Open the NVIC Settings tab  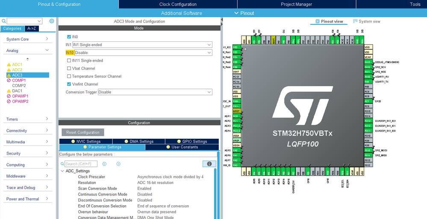pyautogui.click(x=85, y=141)
